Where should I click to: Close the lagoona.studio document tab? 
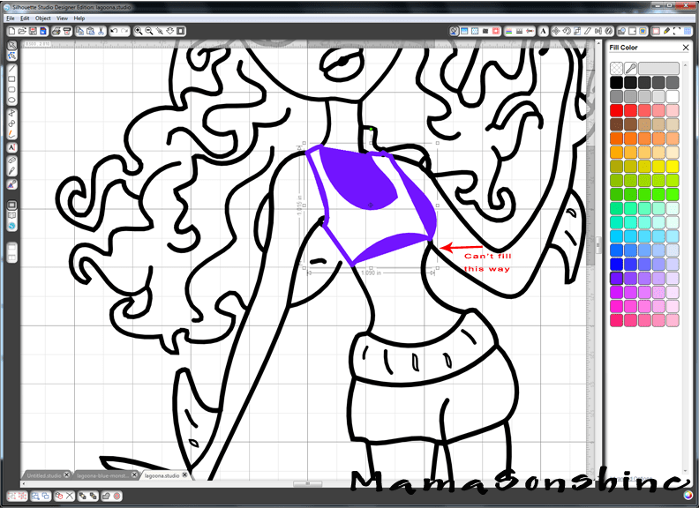point(186,475)
